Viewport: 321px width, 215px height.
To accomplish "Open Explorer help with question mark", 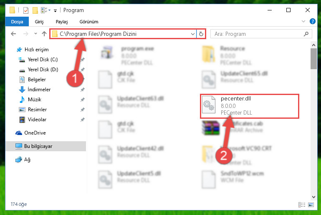I will tap(312, 21).
